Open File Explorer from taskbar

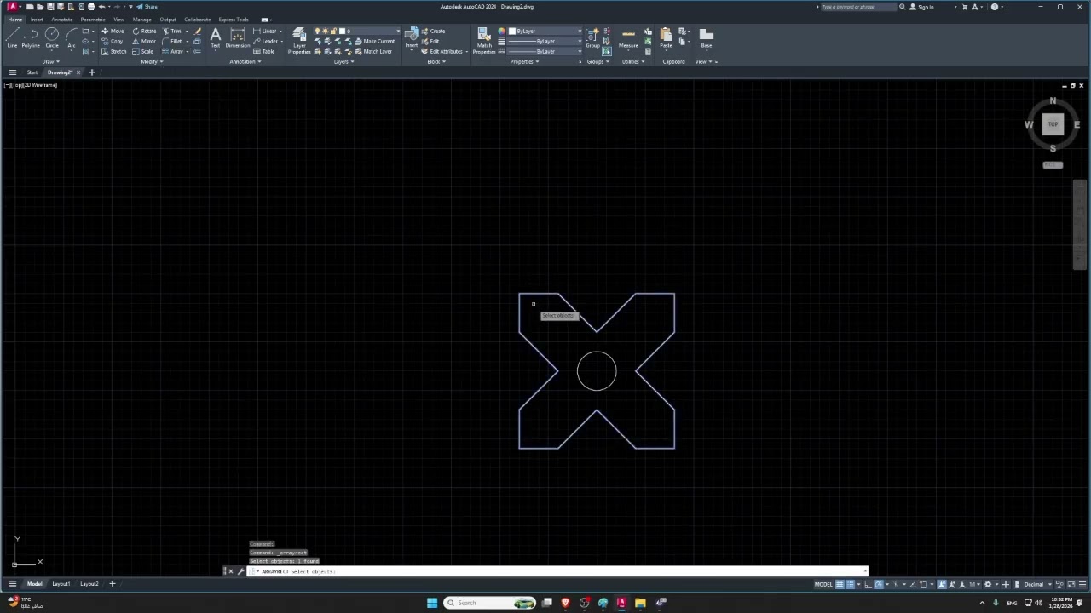click(640, 603)
